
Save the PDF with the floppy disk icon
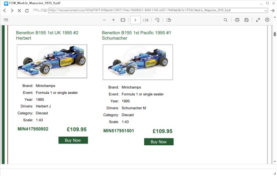246,20
